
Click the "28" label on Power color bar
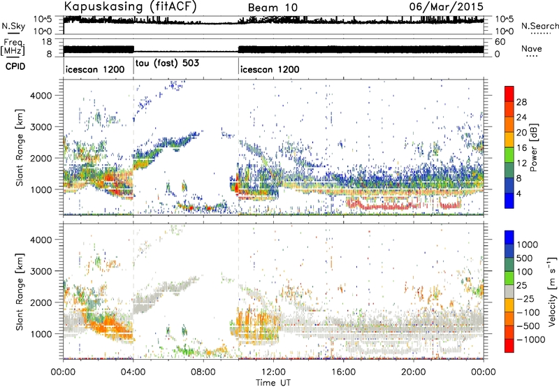(x=521, y=102)
